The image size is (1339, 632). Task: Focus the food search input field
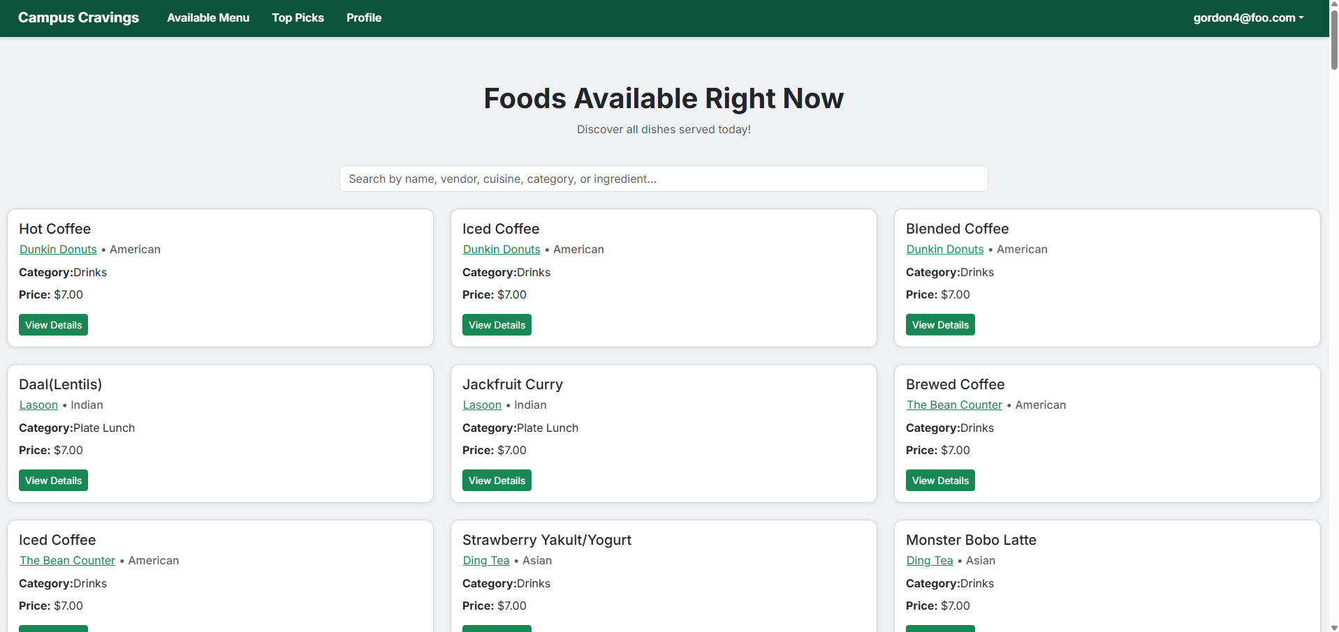coord(663,179)
